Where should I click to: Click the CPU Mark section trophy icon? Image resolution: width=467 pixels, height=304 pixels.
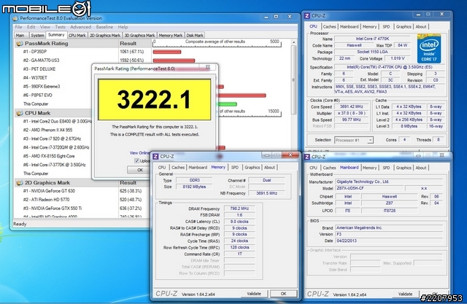tap(20, 113)
